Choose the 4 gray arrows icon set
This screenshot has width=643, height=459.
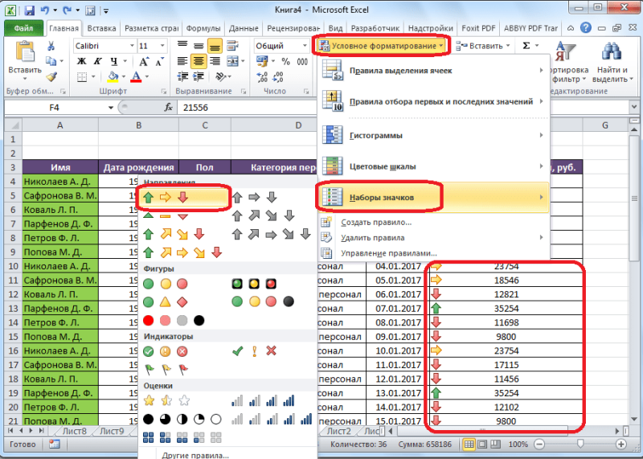tap(263, 215)
